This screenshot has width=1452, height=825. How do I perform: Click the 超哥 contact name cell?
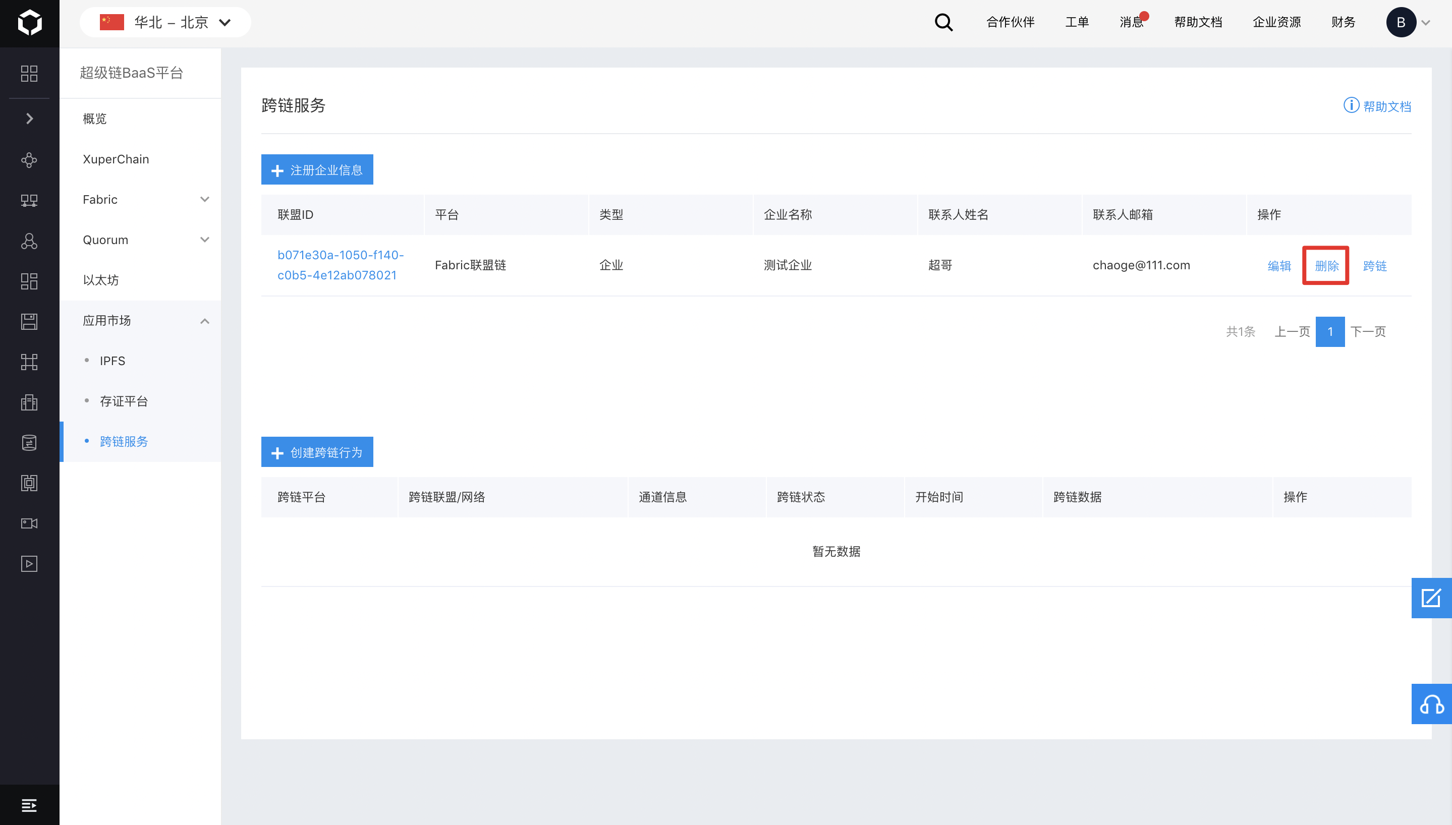[x=940, y=265]
